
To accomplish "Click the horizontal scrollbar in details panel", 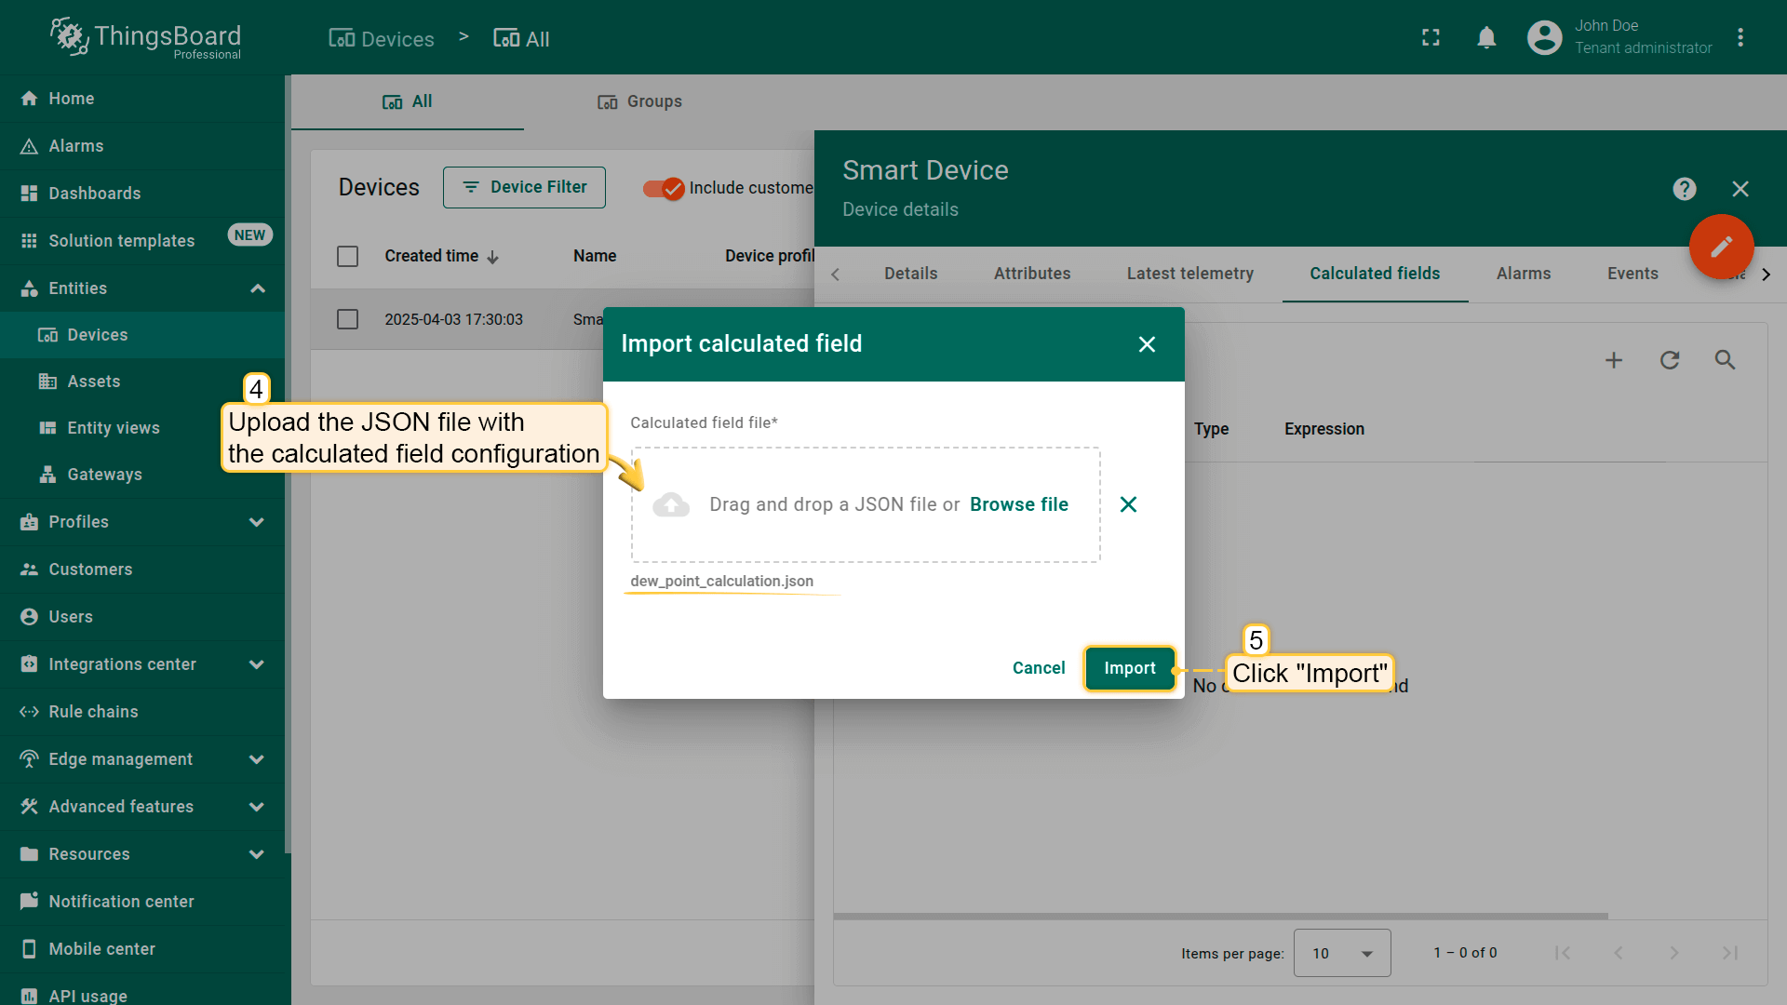I will pos(1219,916).
